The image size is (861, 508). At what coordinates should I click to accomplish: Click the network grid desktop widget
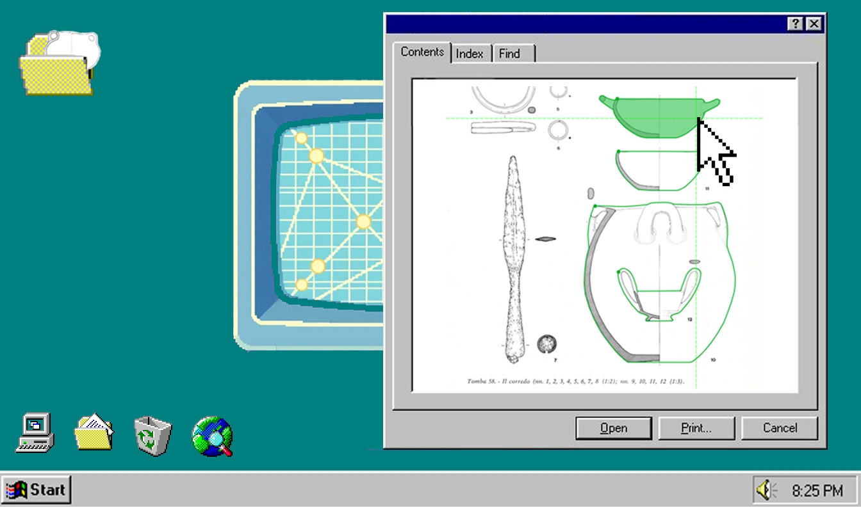point(314,214)
